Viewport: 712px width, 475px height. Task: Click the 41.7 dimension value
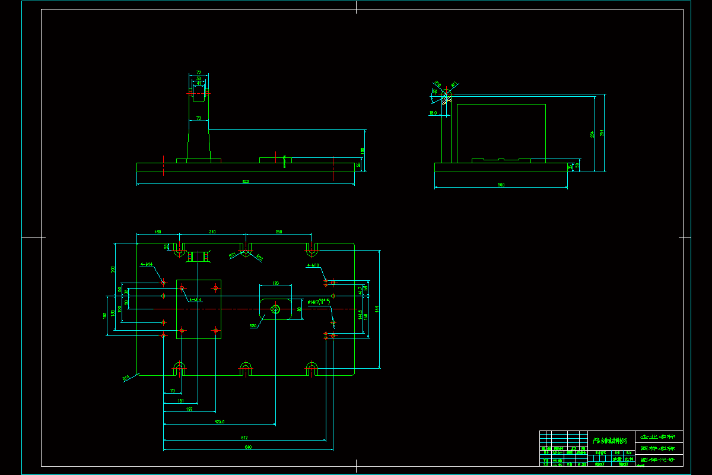coord(360,290)
